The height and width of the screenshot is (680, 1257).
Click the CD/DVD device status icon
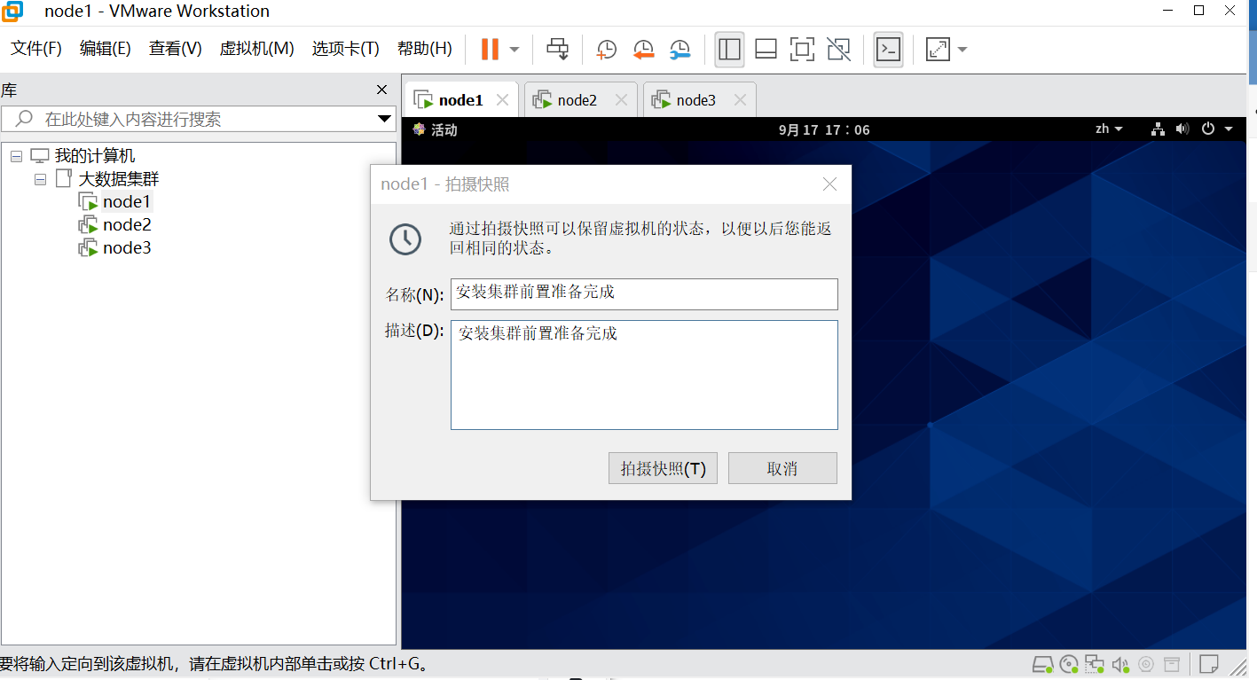click(1067, 663)
